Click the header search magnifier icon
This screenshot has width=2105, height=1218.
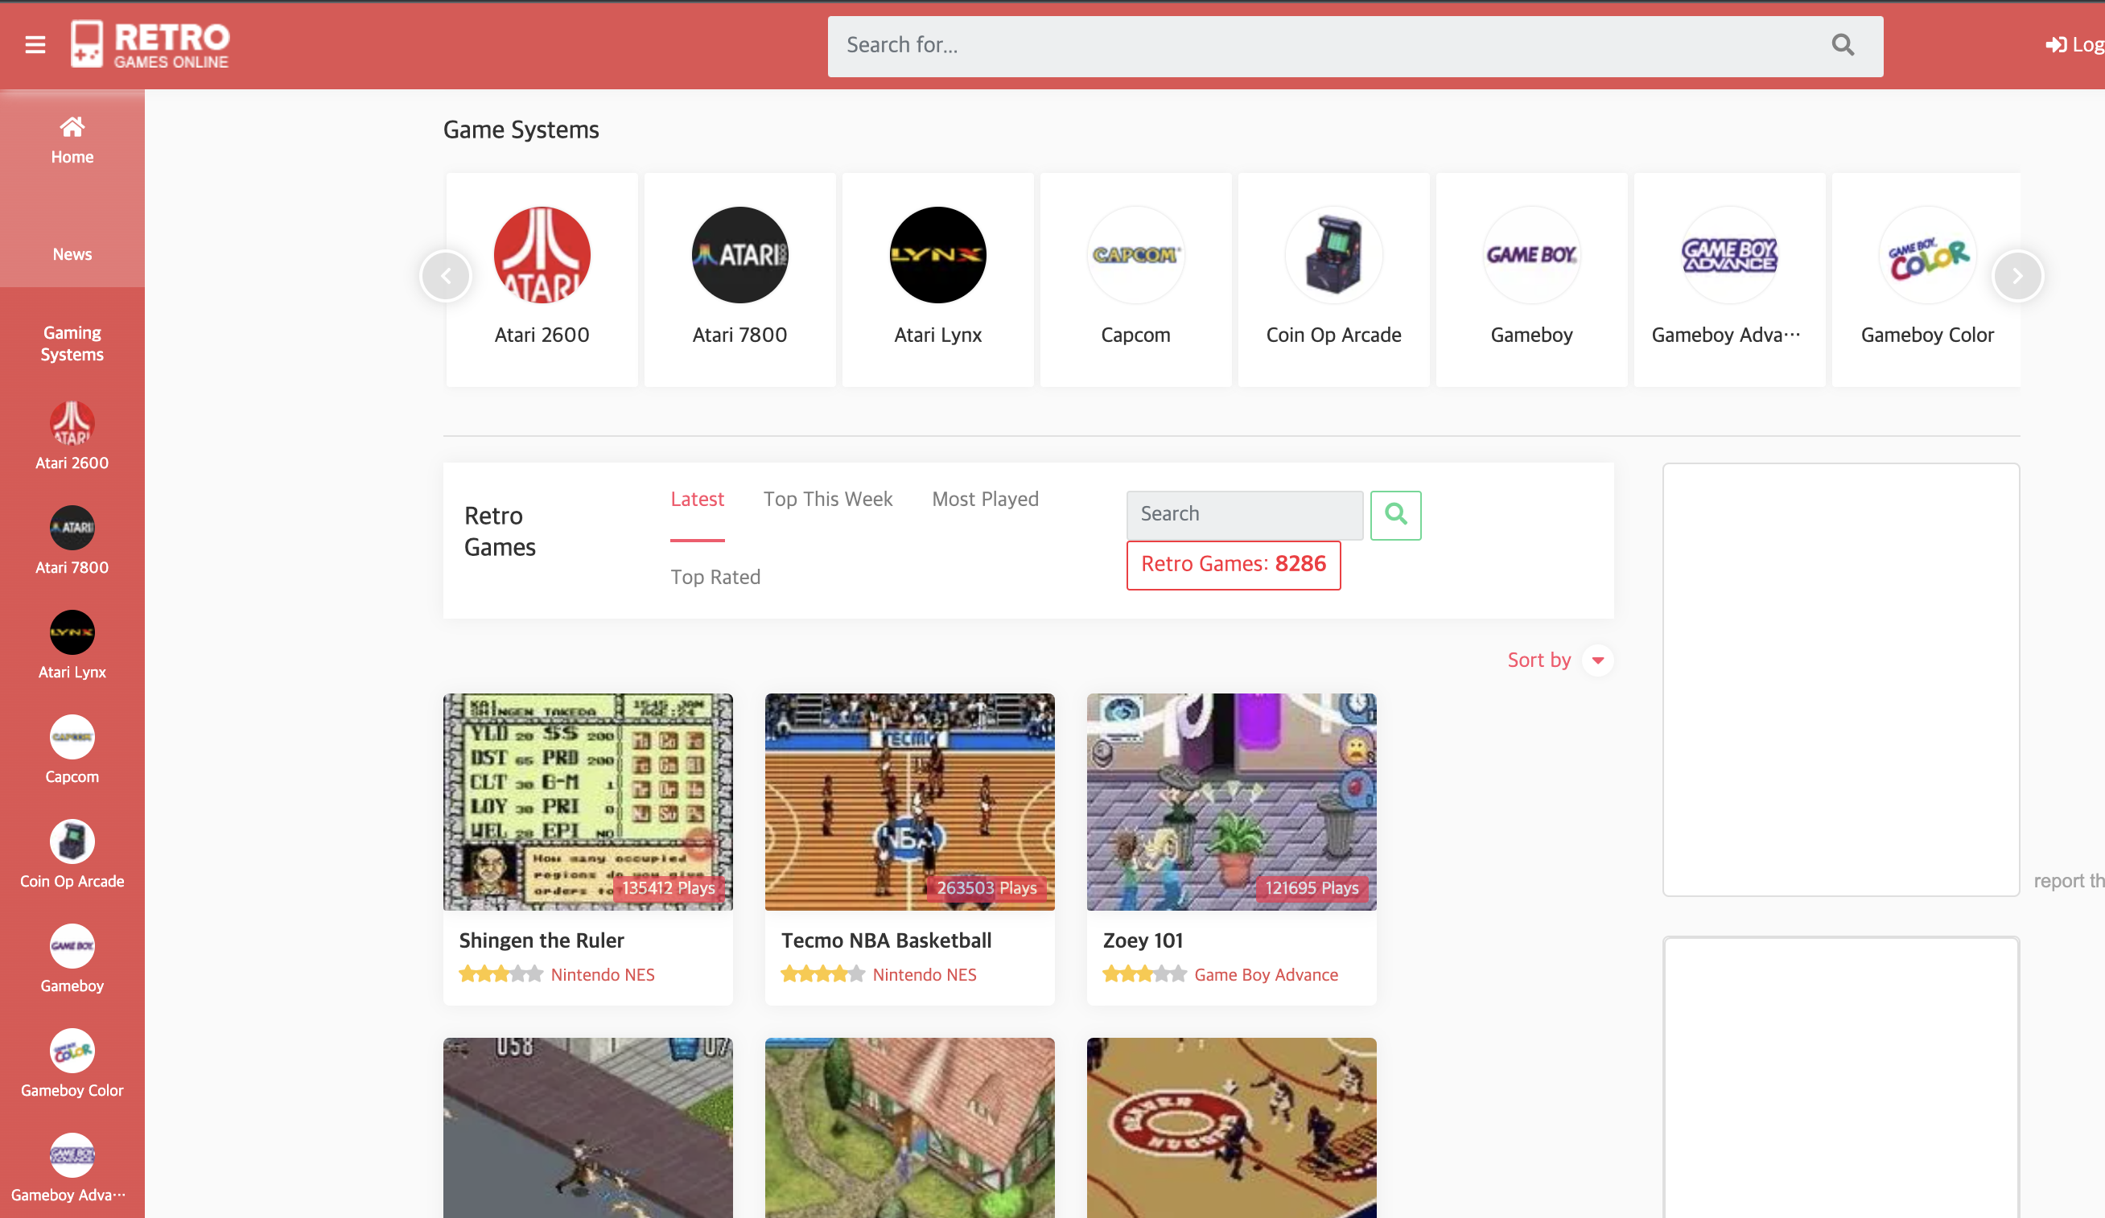pos(1842,45)
